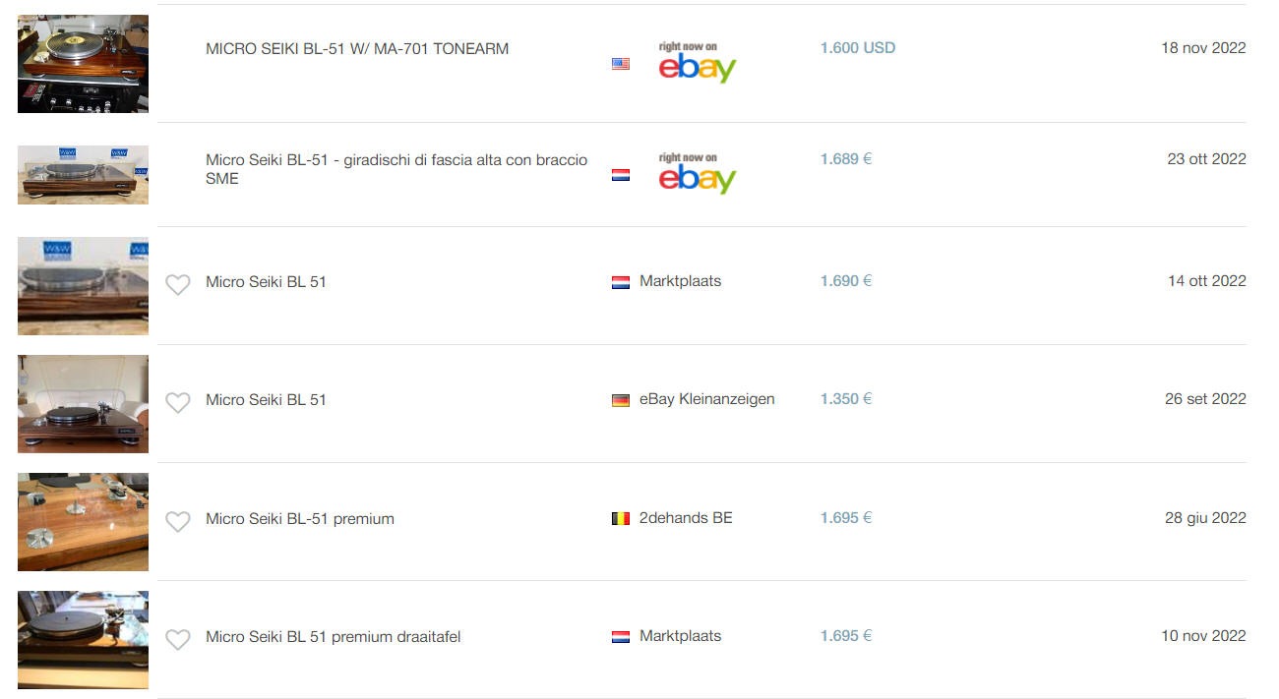
Task: Open the giradischi di fascia alta listing
Action: (396, 168)
